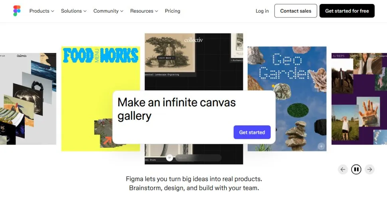The image size is (387, 217).
Task: Click Get started for free
Action: click(347, 11)
